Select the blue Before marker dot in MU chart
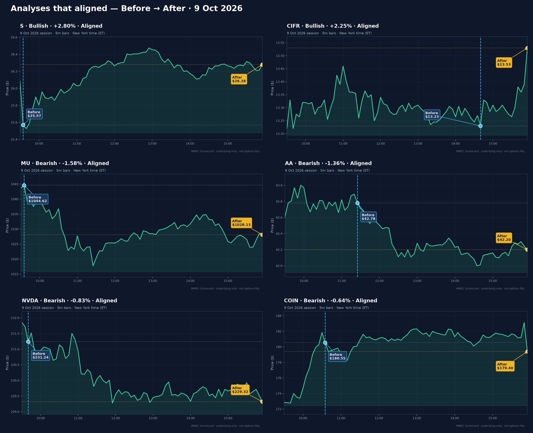Viewport: 533px width, 433px height. coord(24,185)
